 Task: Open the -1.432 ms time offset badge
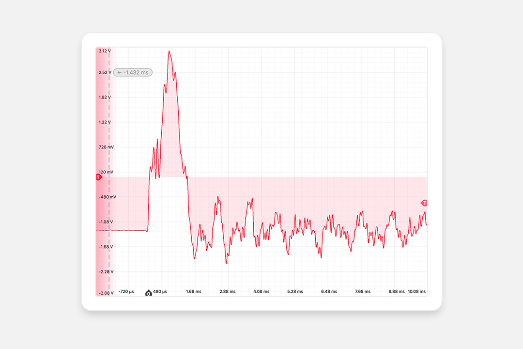coord(133,72)
